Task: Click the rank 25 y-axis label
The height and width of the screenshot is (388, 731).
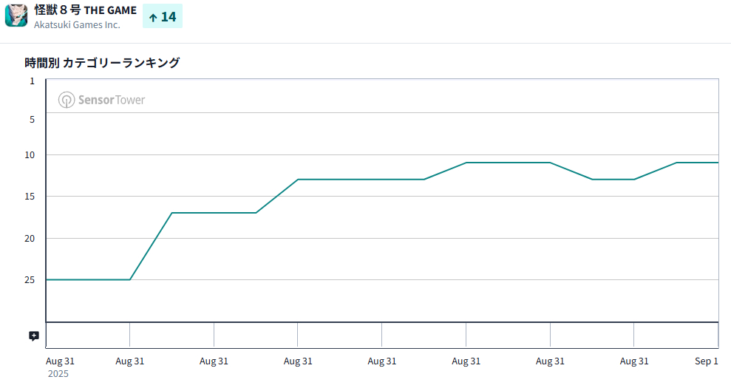Action: pos(30,279)
